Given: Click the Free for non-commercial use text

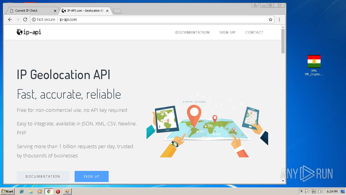Looking at the screenshot, I should point(72,110).
